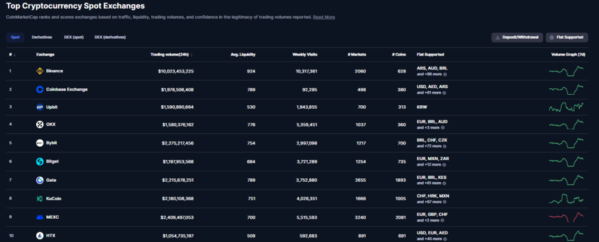Select the DEX (derivatives) tab

tap(110, 37)
